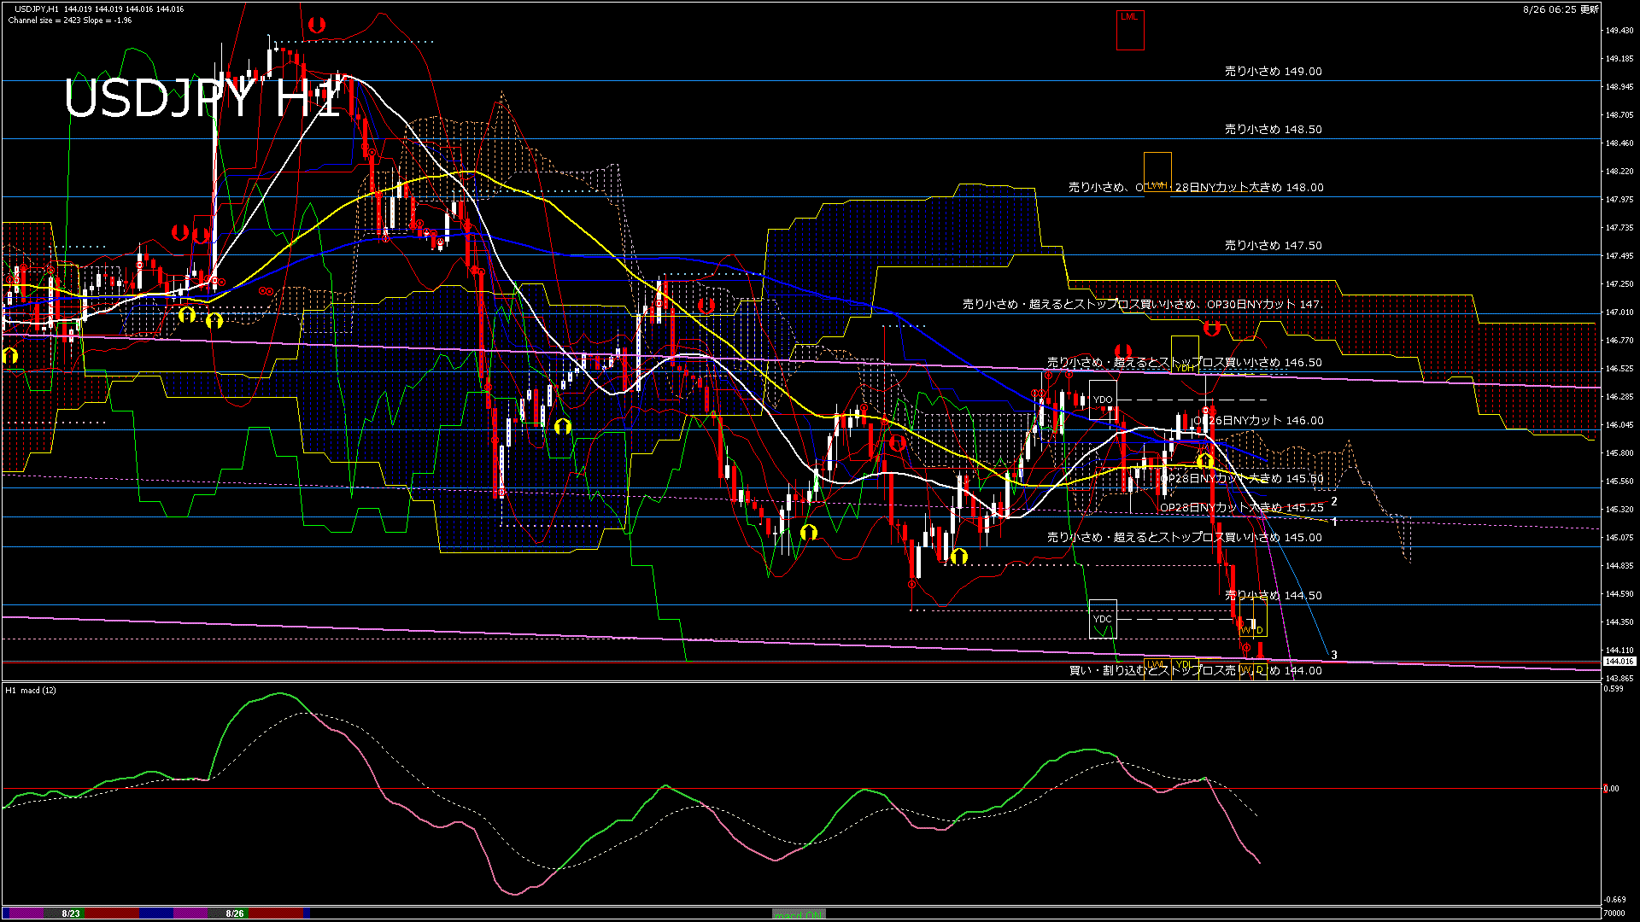Viewport: 1640px width, 922px height.
Task: Click the 8/23 date marker on the timeline
Action: click(71, 913)
